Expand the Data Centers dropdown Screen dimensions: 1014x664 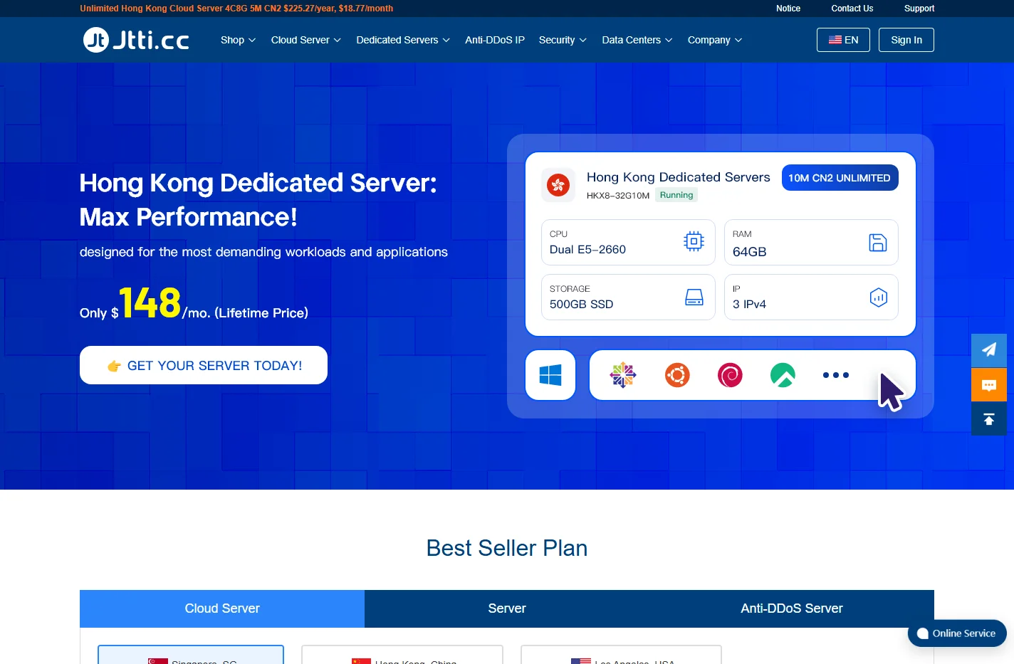[x=637, y=40]
